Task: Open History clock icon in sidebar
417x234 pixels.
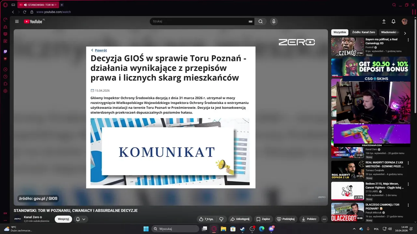Action: [x=5, y=77]
